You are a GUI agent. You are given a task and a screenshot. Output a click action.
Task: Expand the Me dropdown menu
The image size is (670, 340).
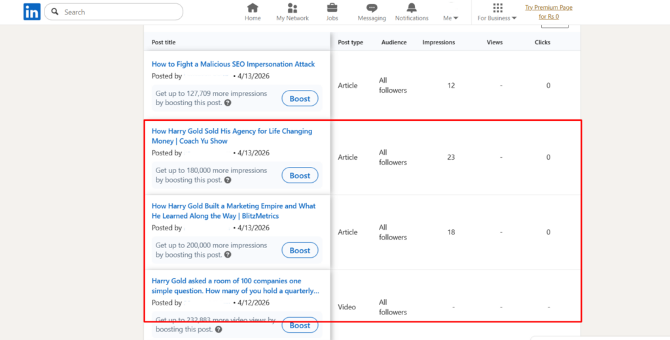pyautogui.click(x=451, y=18)
